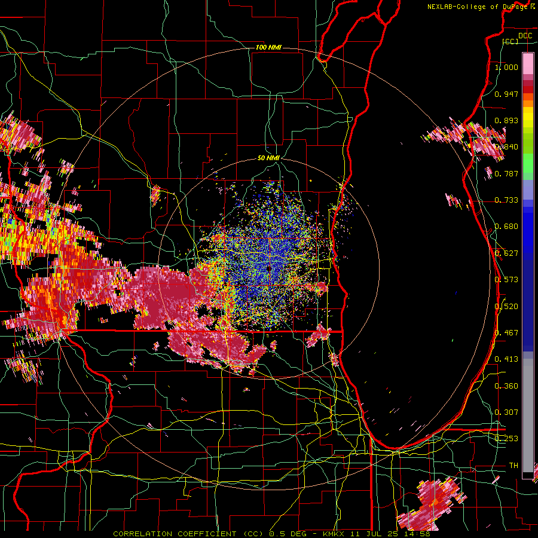
Task: Click the KMKX radar site center dot
Action: (270, 268)
